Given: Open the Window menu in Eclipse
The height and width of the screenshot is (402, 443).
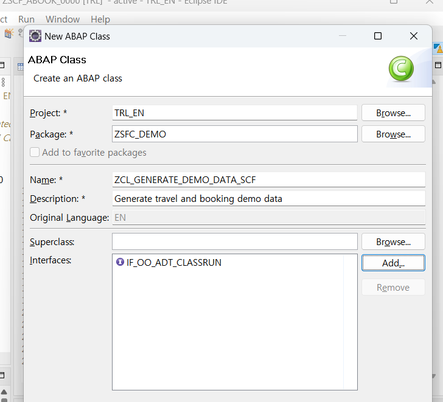Looking at the screenshot, I should (x=63, y=19).
